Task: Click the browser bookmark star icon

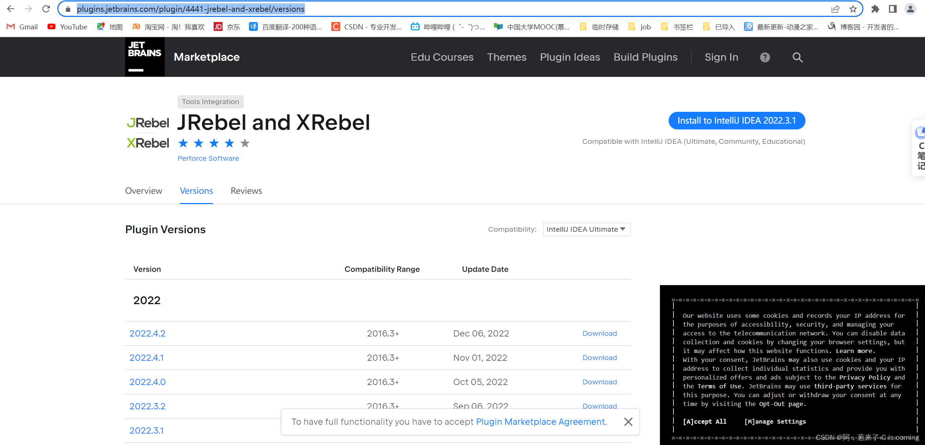Action: (x=851, y=9)
